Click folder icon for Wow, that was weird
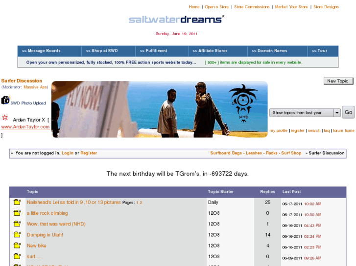356x266 pixels. click(17, 224)
